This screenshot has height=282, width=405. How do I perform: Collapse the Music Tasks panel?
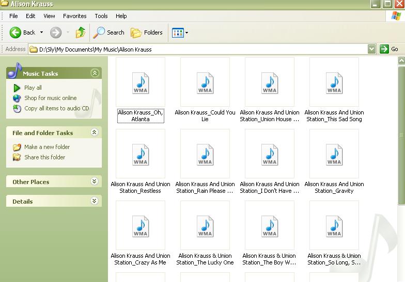(95, 73)
